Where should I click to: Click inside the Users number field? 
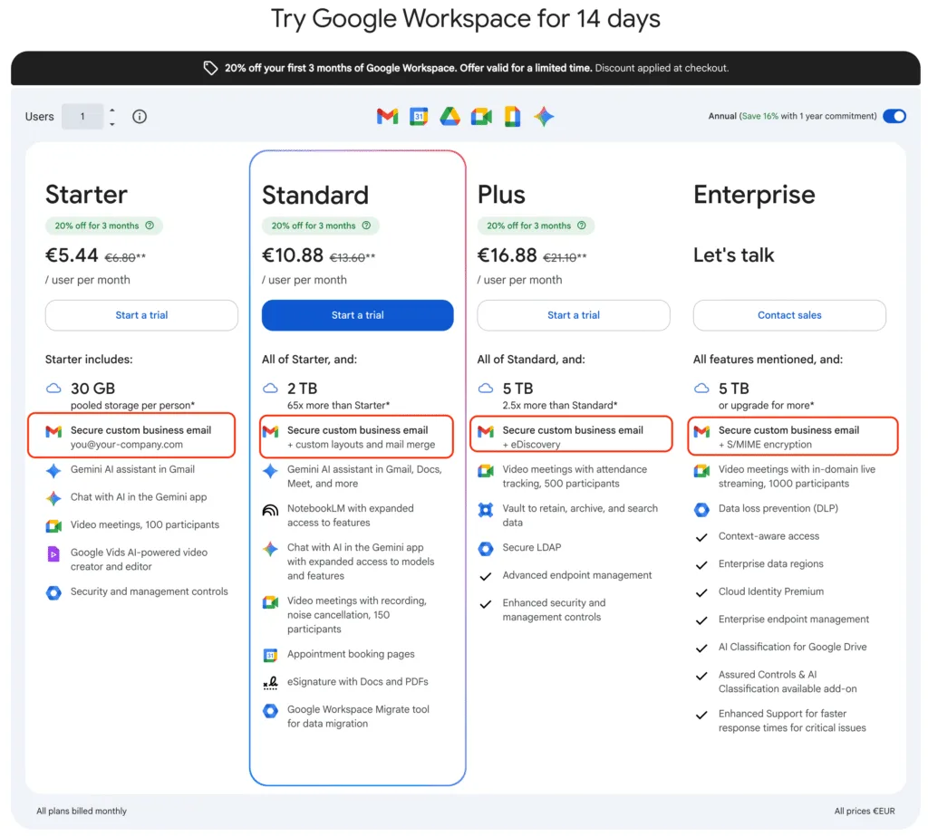(x=84, y=116)
